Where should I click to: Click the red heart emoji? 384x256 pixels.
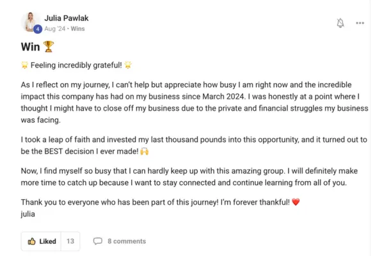pos(296,202)
